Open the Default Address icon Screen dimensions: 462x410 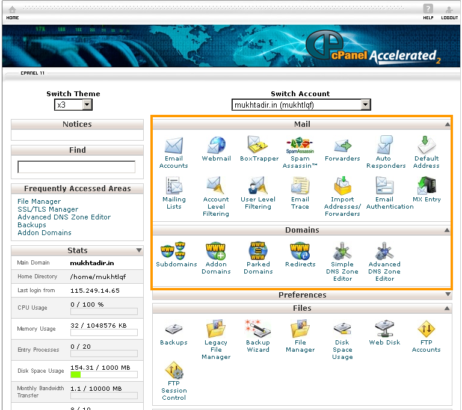[426, 145]
